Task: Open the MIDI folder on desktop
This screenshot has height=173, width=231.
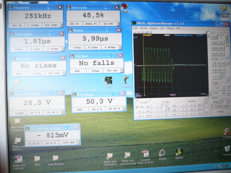Action: coord(37,159)
